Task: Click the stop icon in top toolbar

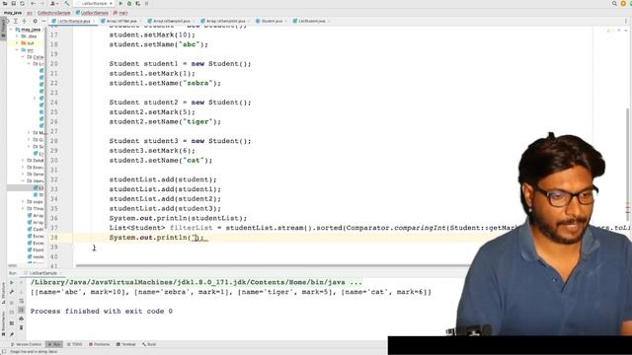Action: 147,3
